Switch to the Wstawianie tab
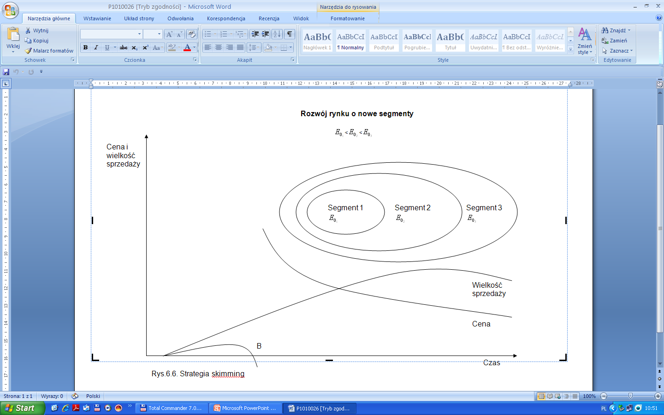This screenshot has height=415, width=664. (x=97, y=18)
